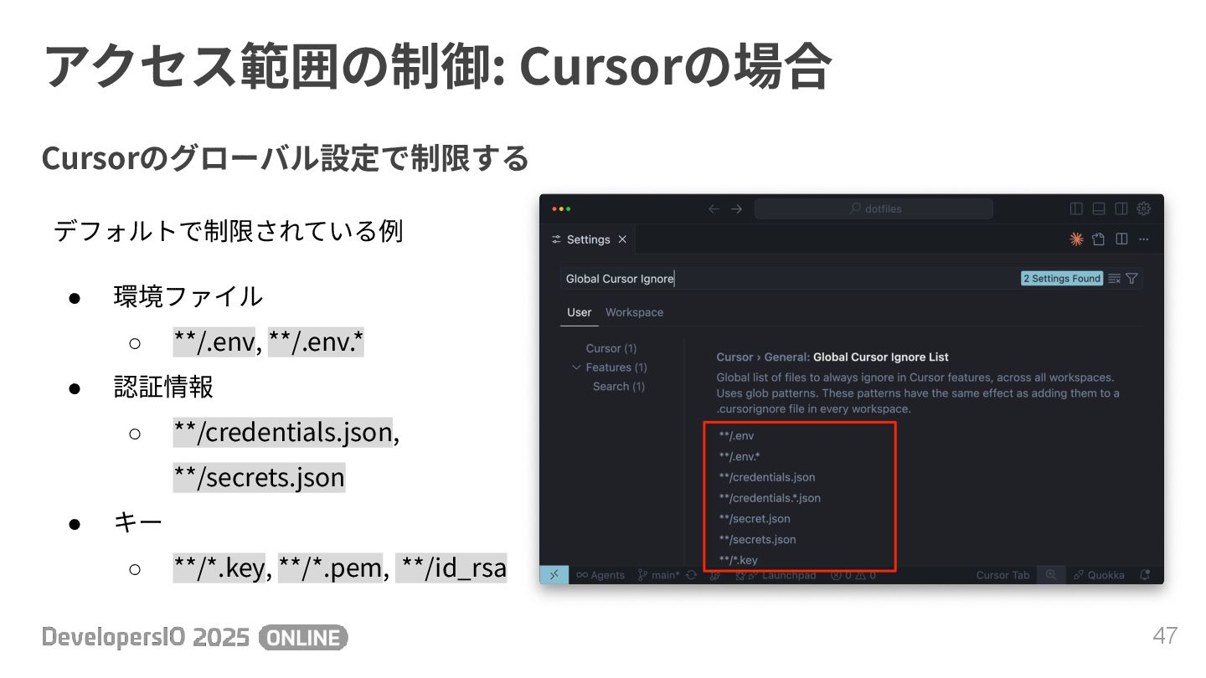Open the notifications bell icon
1206x678 pixels.
tap(1145, 575)
